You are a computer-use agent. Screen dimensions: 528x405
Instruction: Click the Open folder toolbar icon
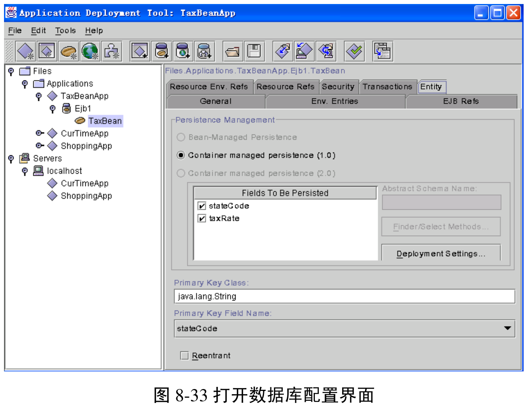click(232, 51)
